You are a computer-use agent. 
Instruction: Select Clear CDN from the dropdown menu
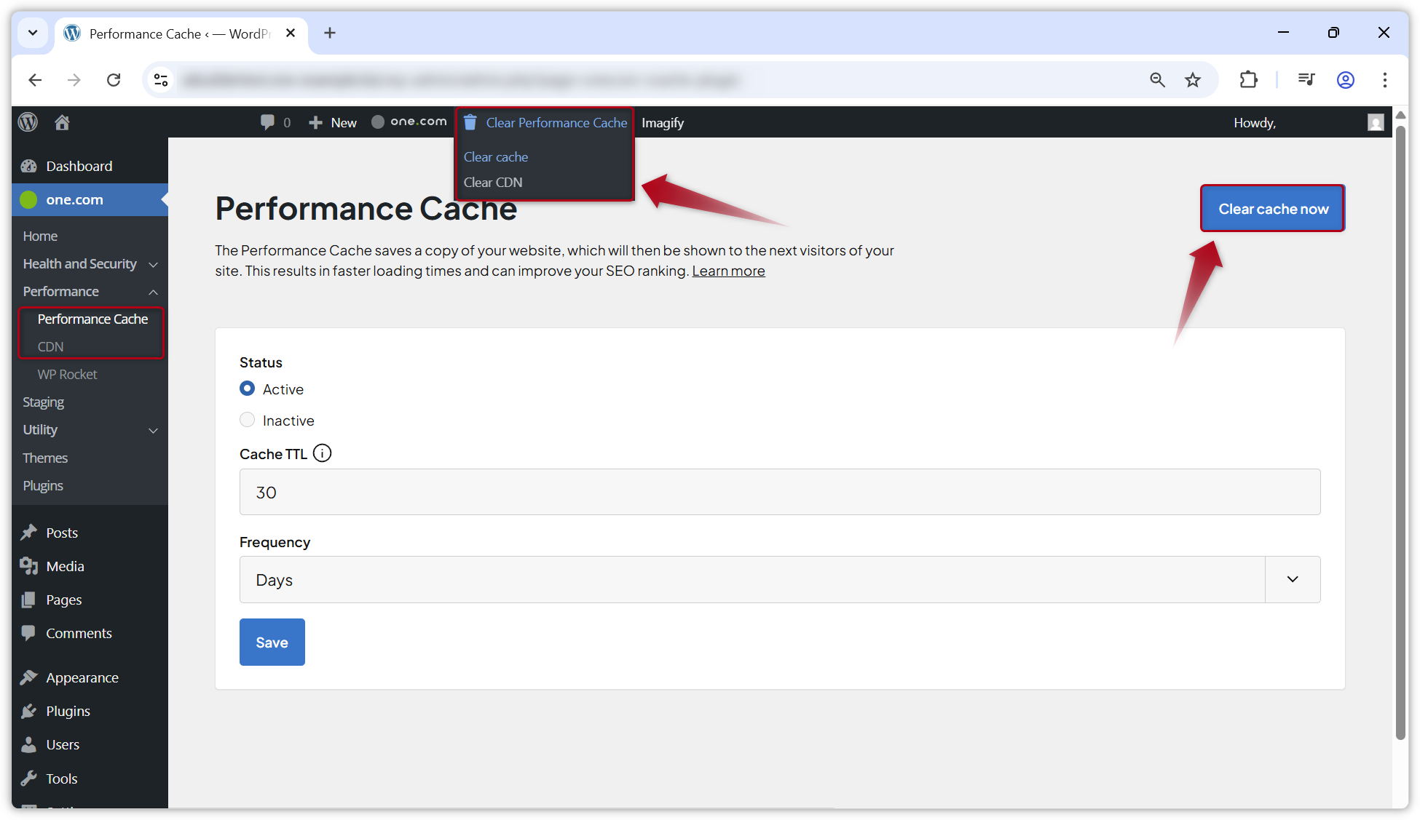tap(493, 182)
